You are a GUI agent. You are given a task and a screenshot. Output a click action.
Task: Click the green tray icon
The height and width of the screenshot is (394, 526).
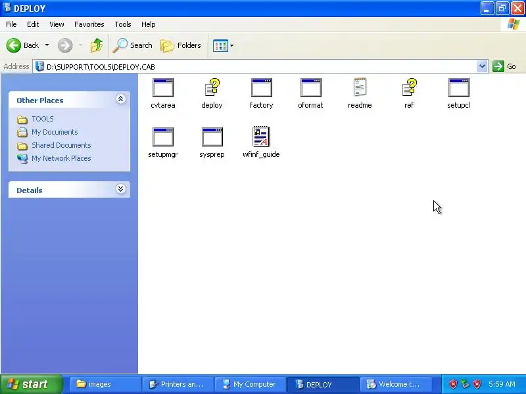coord(465,384)
